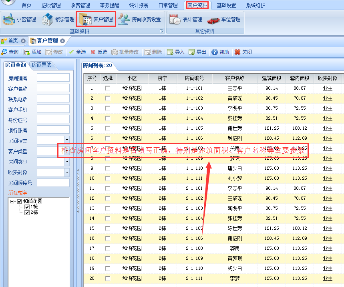The width and height of the screenshot is (344, 287).
Task: Open the 收费对象 dropdown
Action: (x=67, y=173)
